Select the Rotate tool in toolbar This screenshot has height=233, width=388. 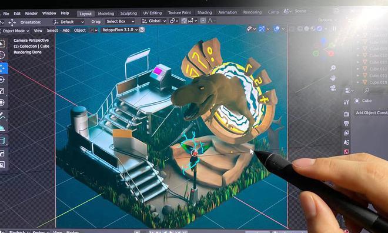click(x=2, y=80)
